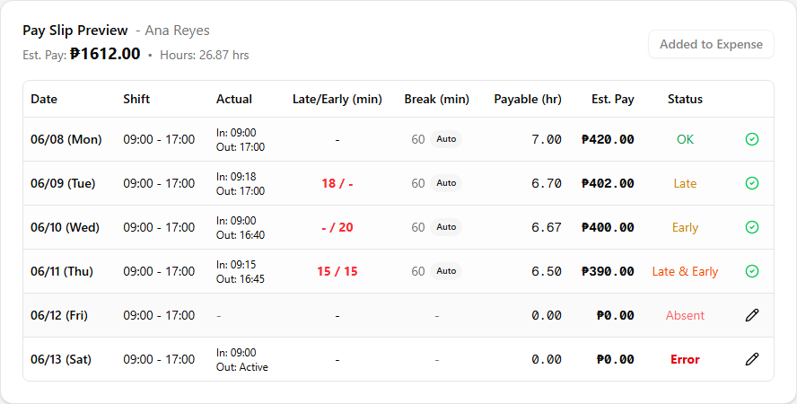
Task: Click the Out: Active text on Saturday row
Action: coord(242,367)
